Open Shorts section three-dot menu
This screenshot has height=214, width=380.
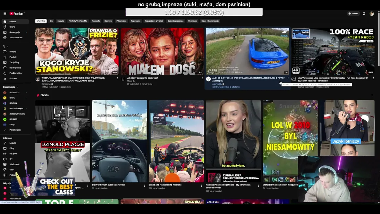point(372,95)
